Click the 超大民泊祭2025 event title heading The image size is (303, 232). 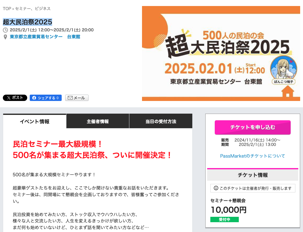click(x=28, y=22)
